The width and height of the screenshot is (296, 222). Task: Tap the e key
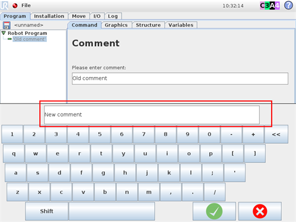click(58, 153)
